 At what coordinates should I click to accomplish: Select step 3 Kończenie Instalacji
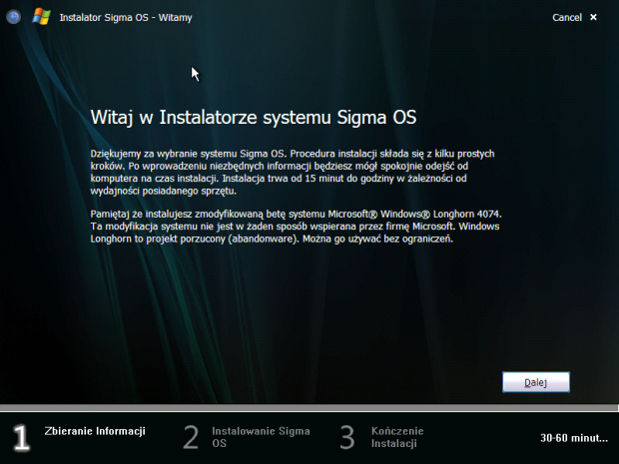pyautogui.click(x=381, y=437)
